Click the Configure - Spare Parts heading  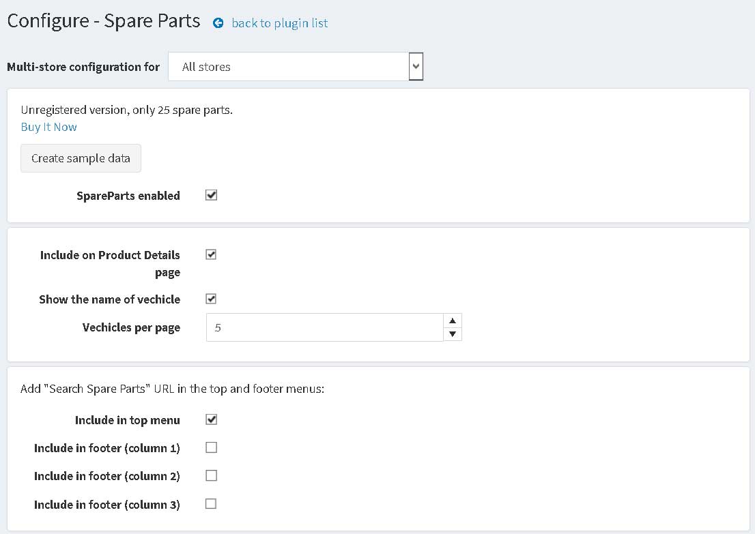point(104,21)
